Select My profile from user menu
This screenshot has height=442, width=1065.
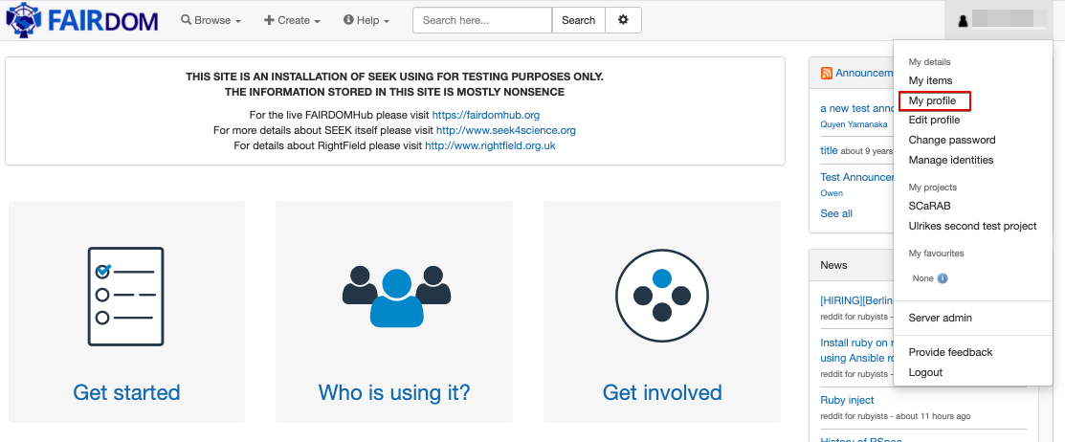pyautogui.click(x=935, y=101)
